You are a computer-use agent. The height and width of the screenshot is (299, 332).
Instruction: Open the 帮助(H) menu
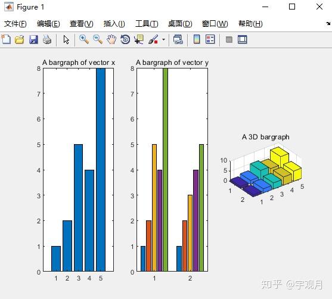pyautogui.click(x=250, y=23)
